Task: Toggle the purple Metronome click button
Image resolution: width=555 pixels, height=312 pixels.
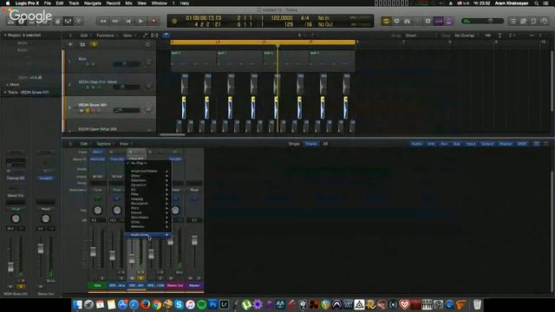Action: click(x=448, y=21)
